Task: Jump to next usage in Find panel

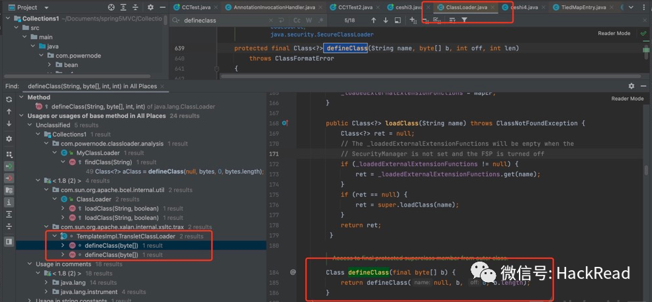Action: (9, 124)
